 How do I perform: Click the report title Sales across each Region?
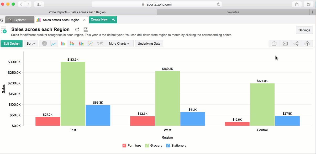[x=40, y=29]
